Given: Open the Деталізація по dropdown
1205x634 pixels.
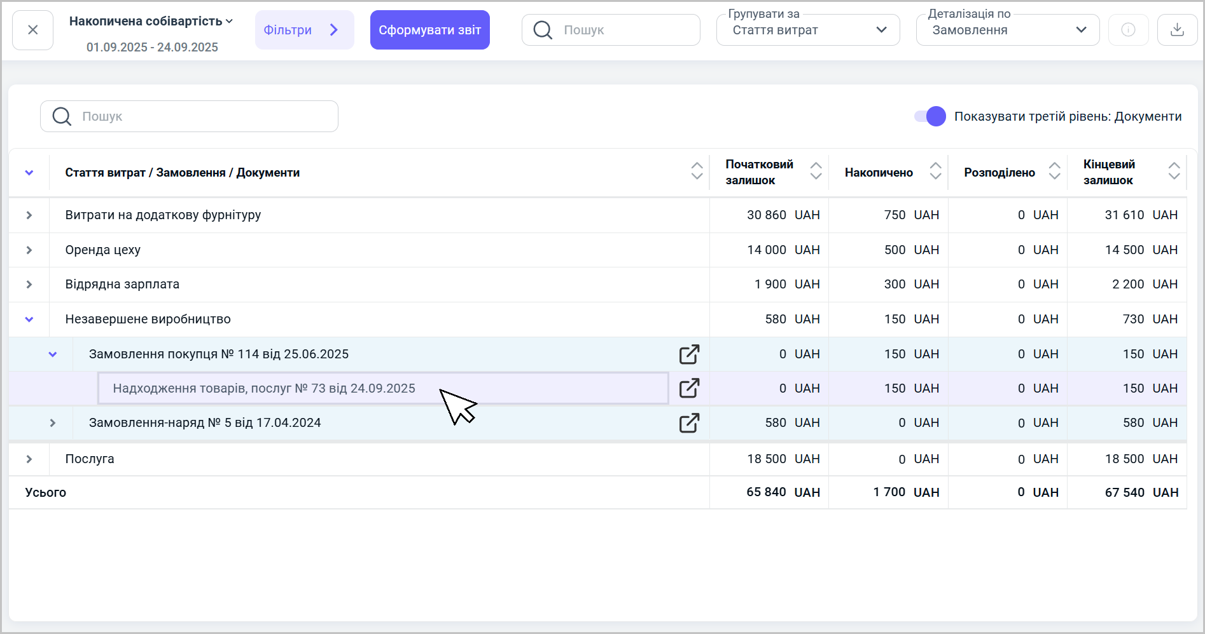Looking at the screenshot, I should click(1007, 30).
